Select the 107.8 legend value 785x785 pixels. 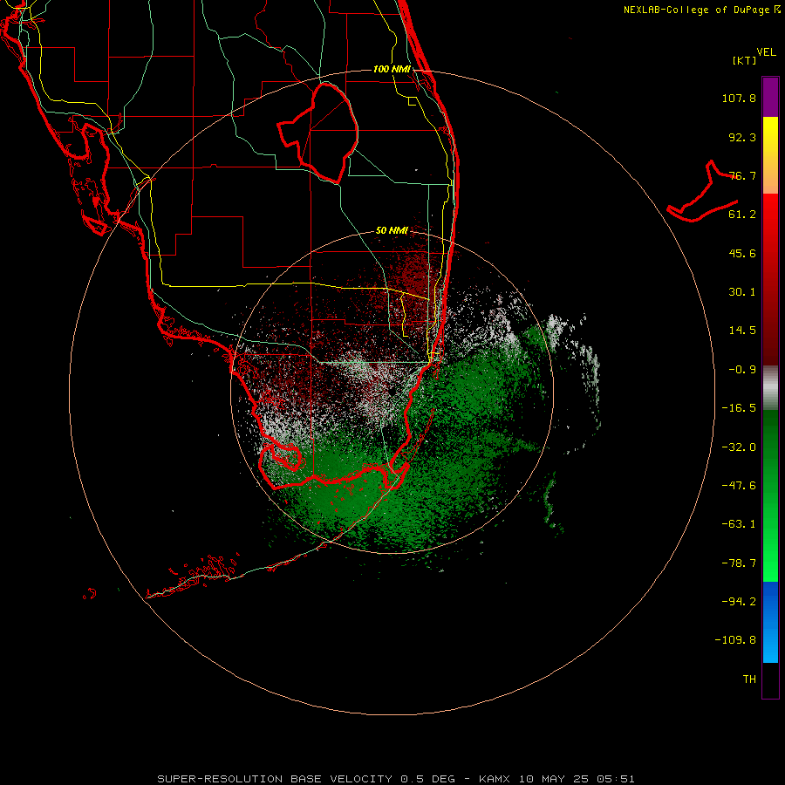tap(739, 98)
